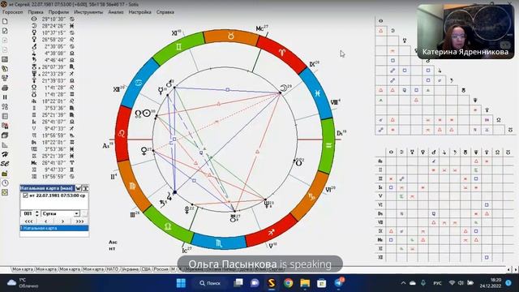Open the Сутки time unit dropdown
Screen dimensions: 519x292
pyautogui.click(x=76, y=213)
